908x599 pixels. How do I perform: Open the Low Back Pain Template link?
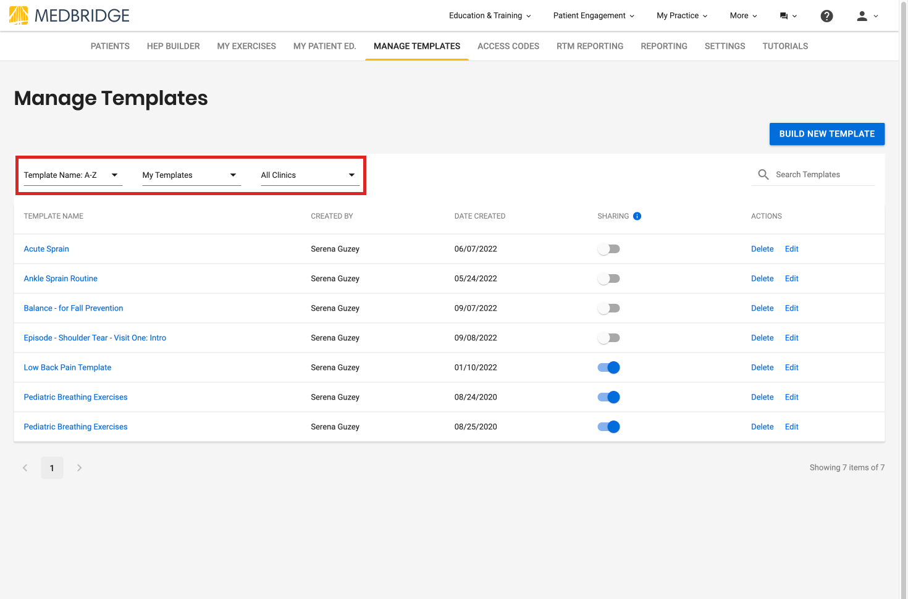67,367
